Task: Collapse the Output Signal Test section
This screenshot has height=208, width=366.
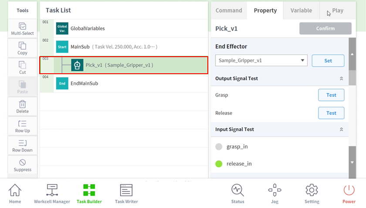Action: (x=341, y=78)
